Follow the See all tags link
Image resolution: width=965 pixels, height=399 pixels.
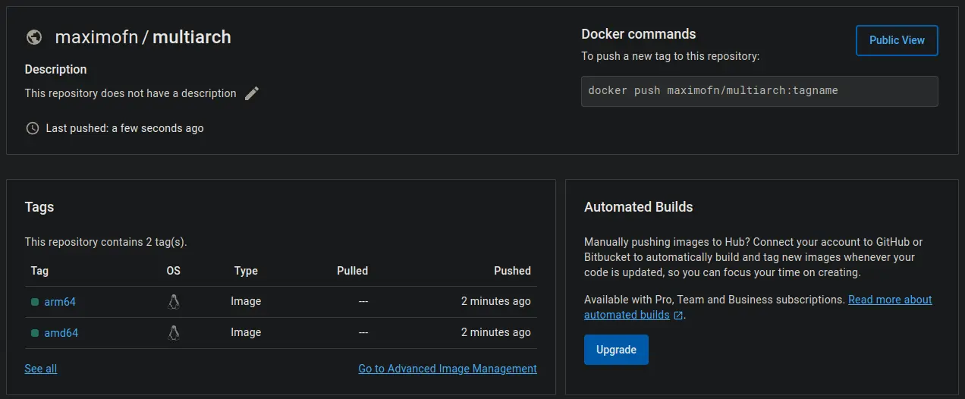[41, 369]
